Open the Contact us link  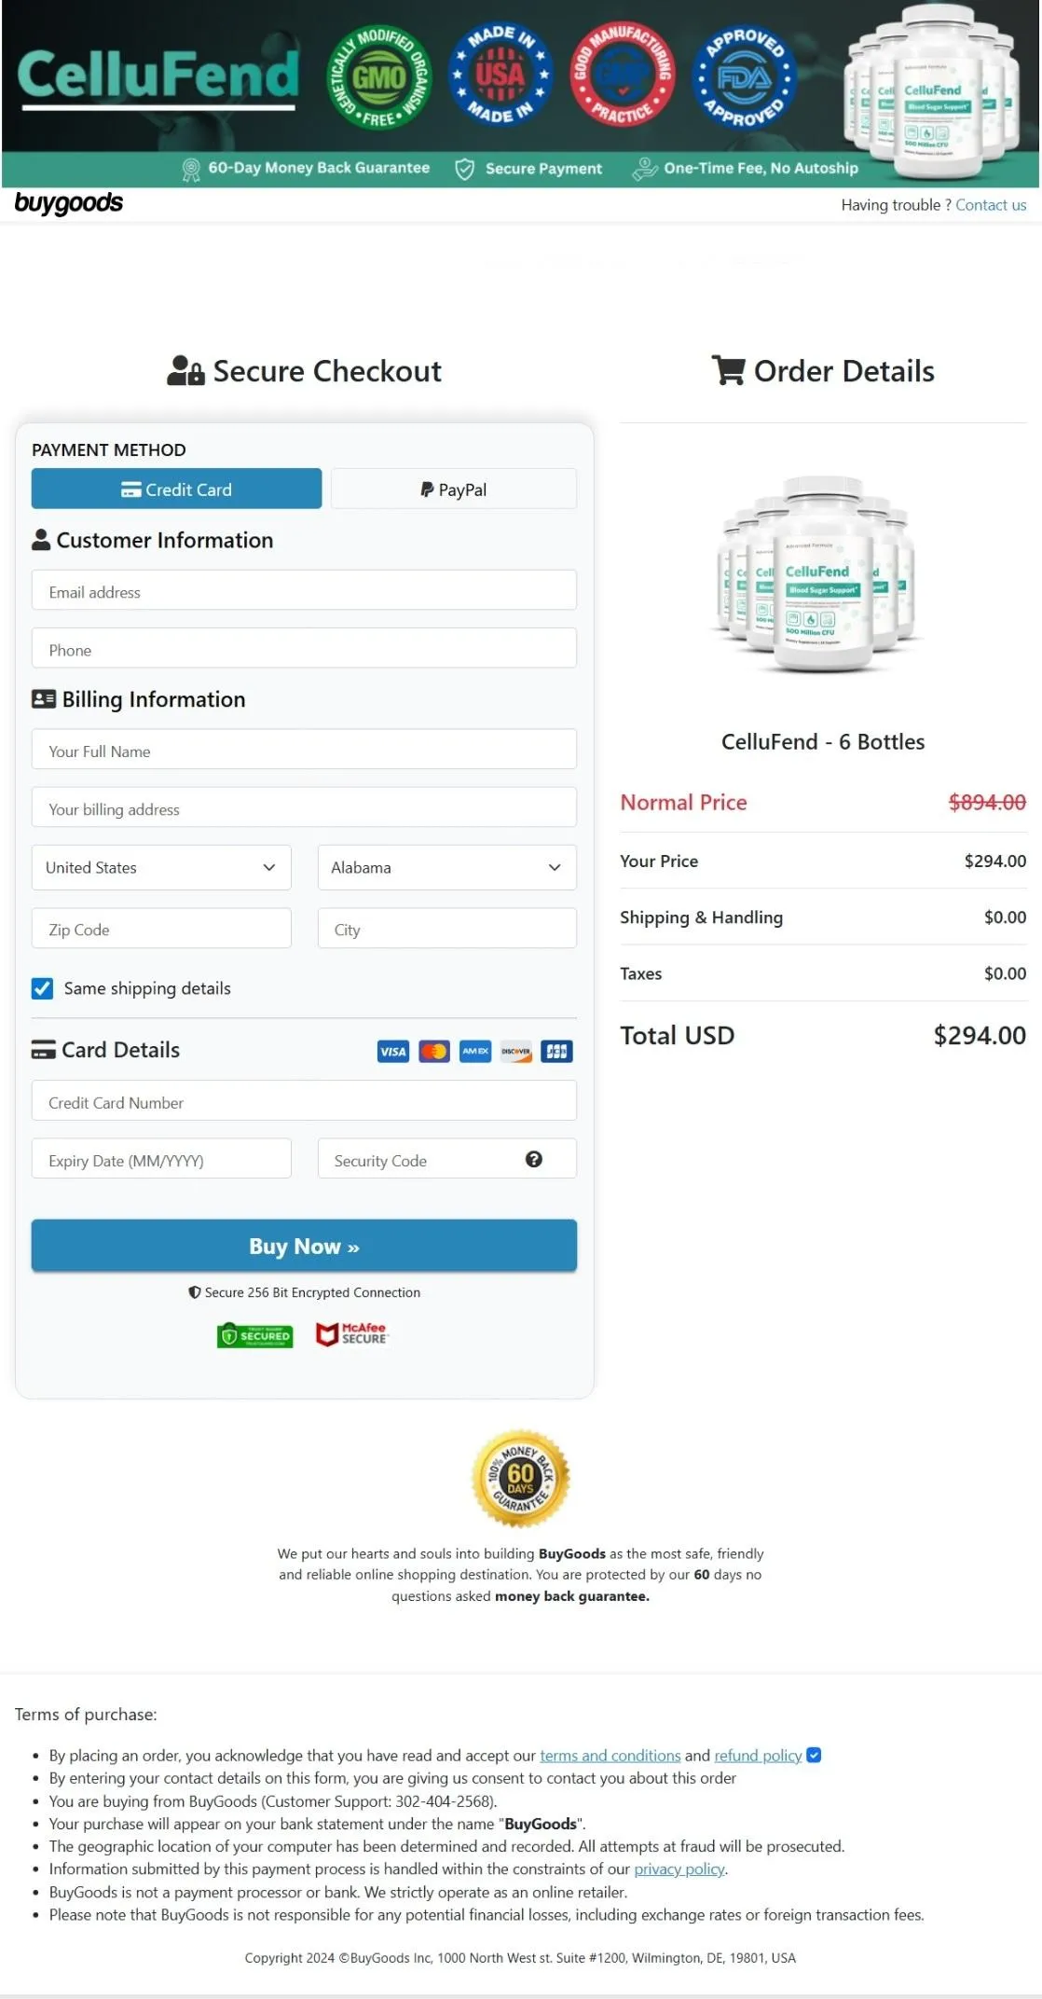[991, 204]
